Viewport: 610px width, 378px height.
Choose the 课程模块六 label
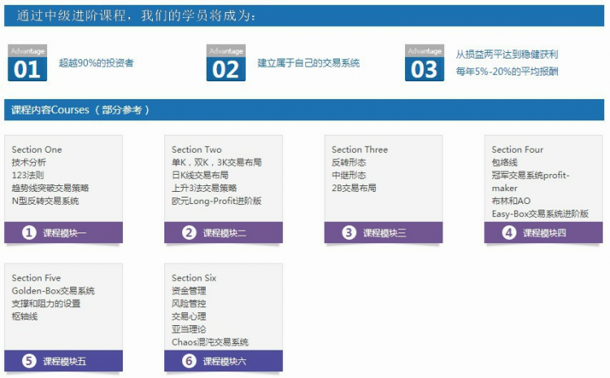click(x=224, y=361)
